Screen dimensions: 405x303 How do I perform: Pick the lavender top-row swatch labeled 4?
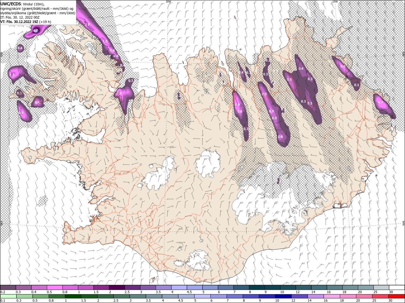point(179,288)
